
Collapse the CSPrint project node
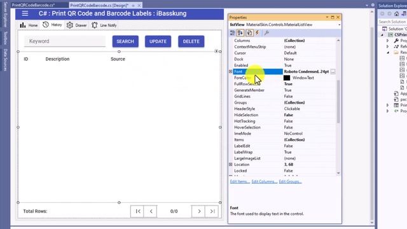tap(382, 35)
